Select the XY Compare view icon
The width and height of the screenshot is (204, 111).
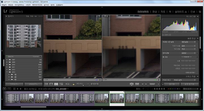[x=56, y=84]
